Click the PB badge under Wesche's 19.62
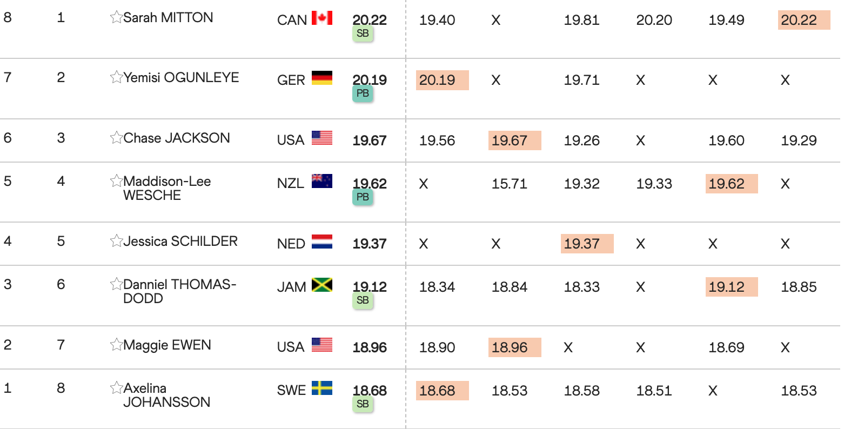 click(363, 197)
